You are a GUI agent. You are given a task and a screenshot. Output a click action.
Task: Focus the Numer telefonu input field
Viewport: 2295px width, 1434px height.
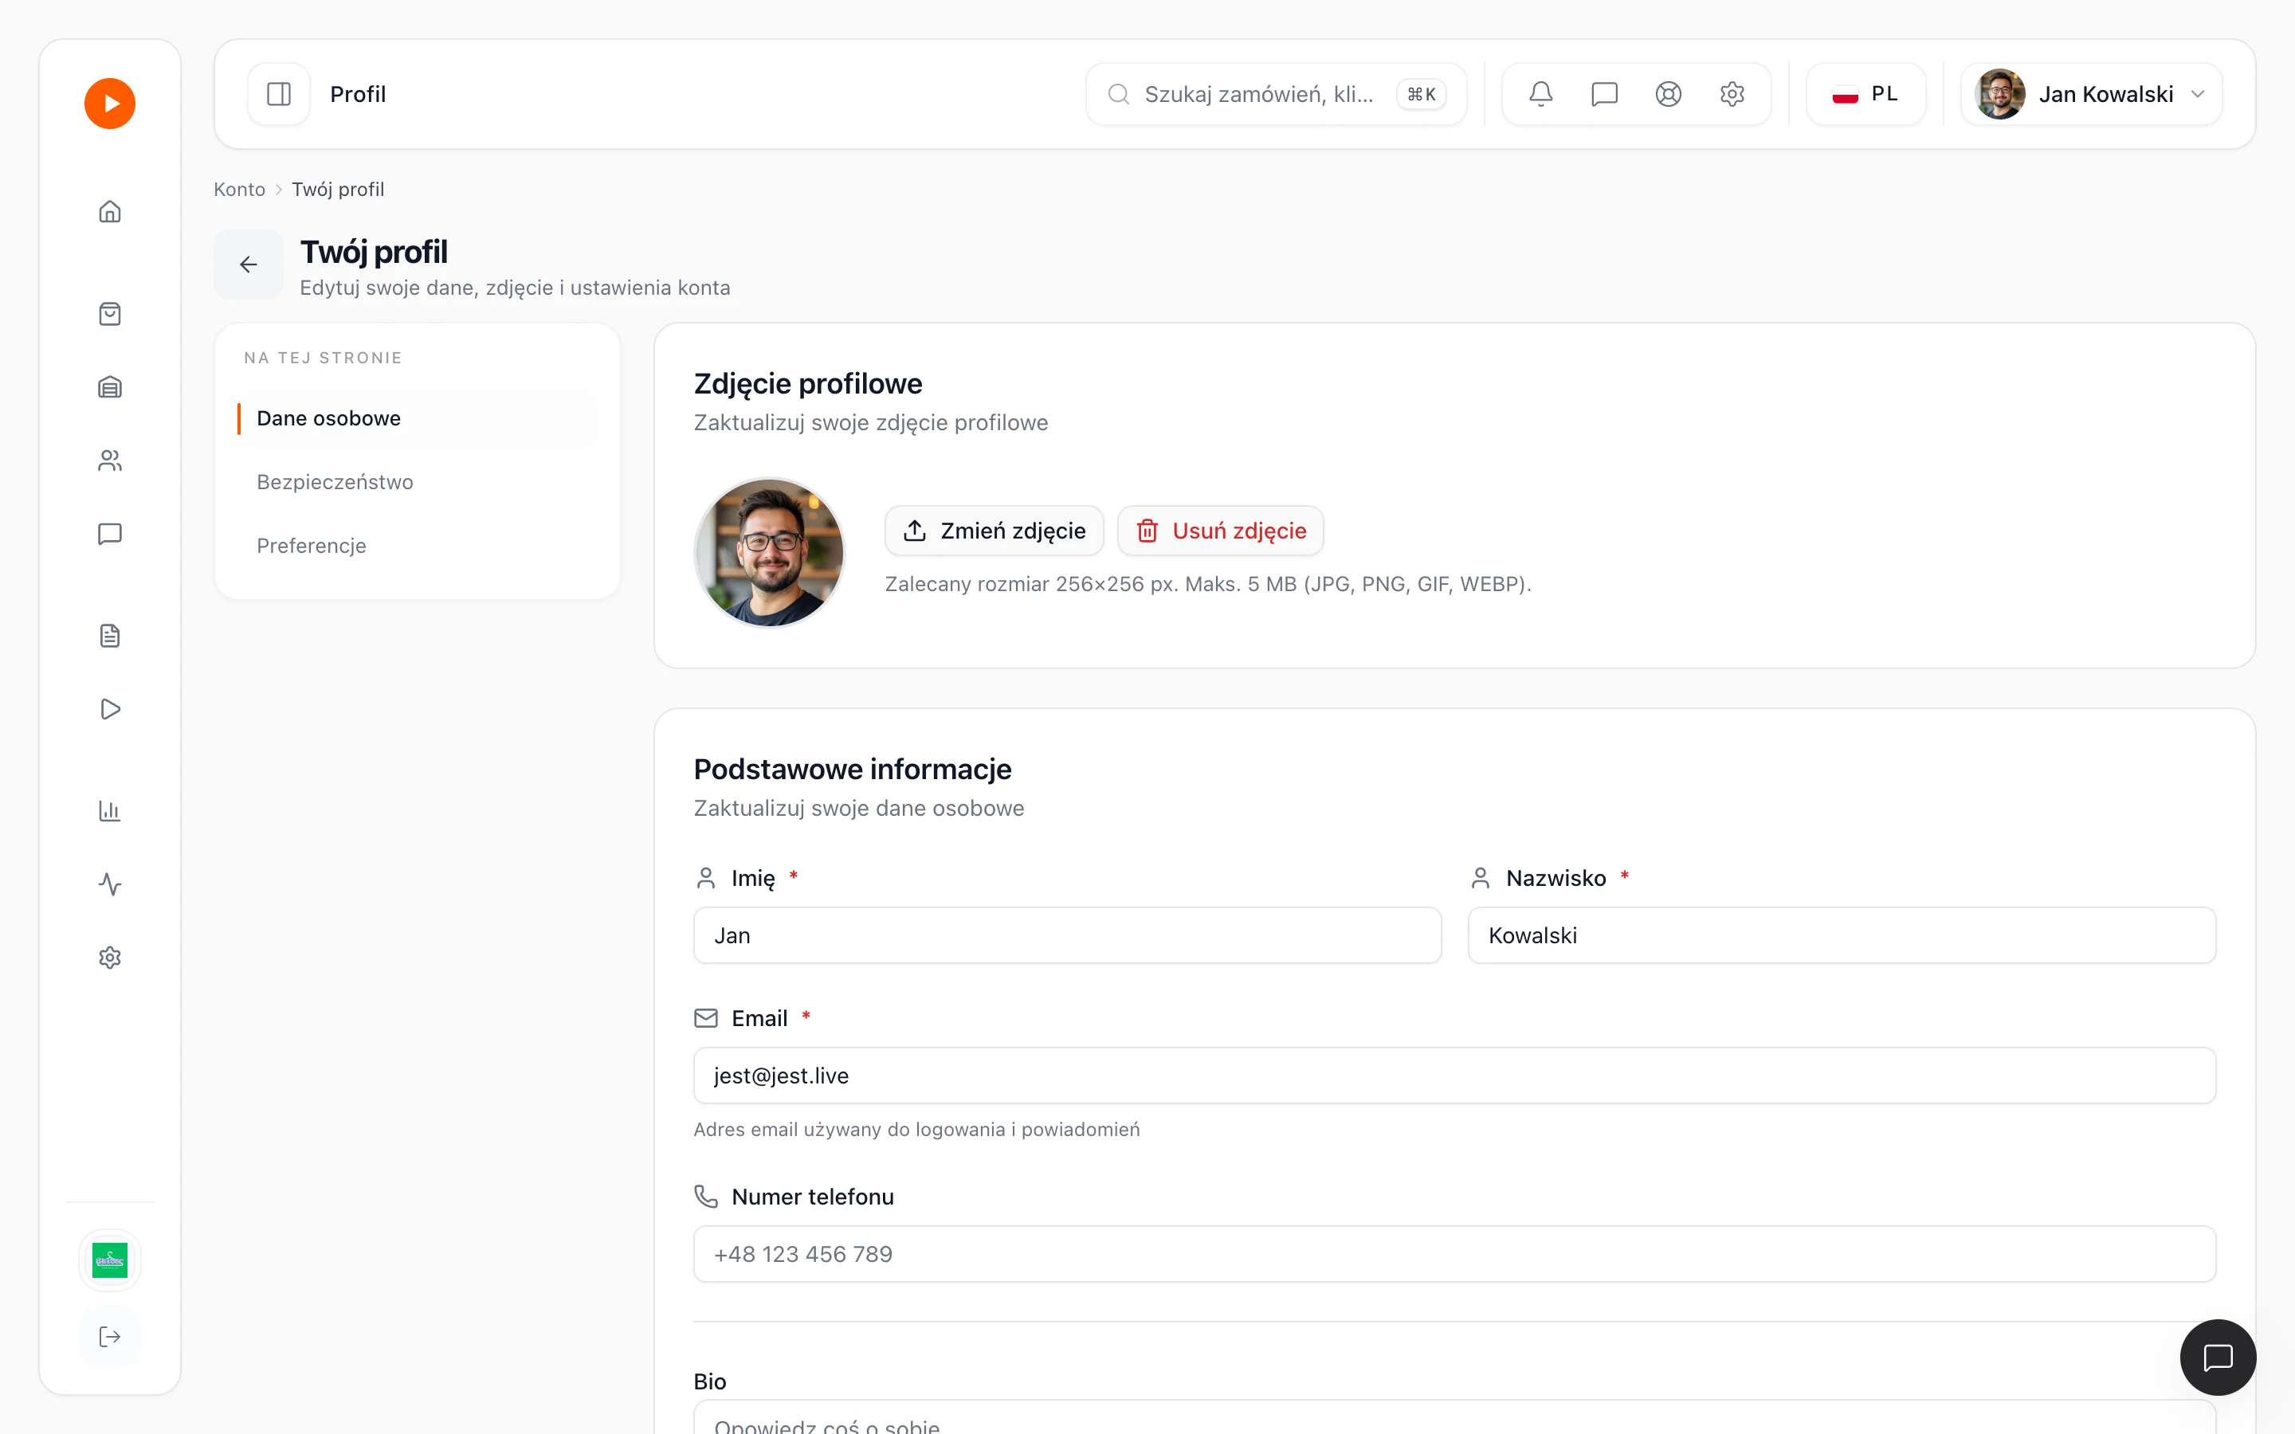coord(1453,1254)
